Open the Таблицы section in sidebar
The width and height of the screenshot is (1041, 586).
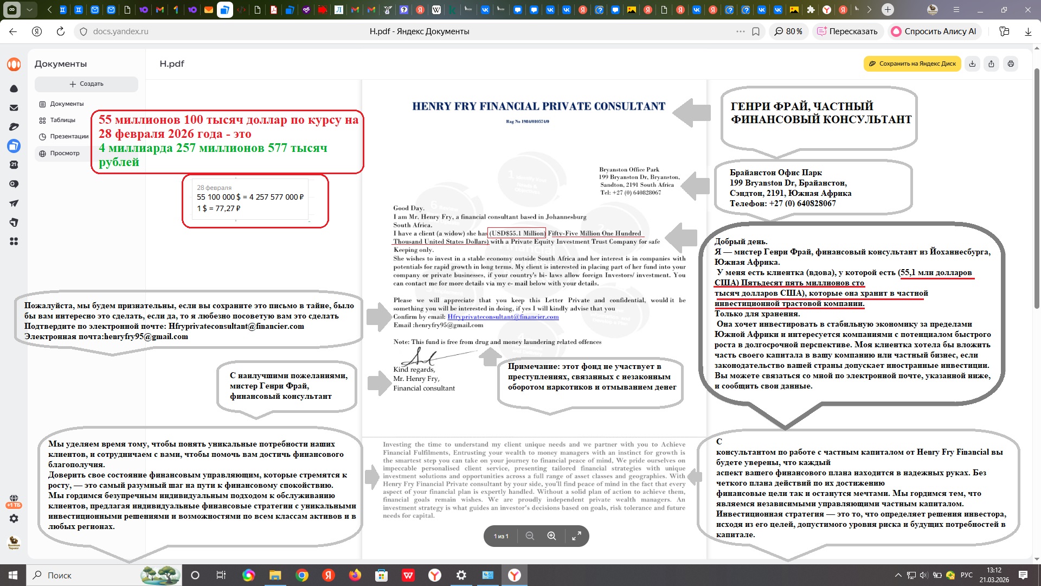(x=62, y=120)
